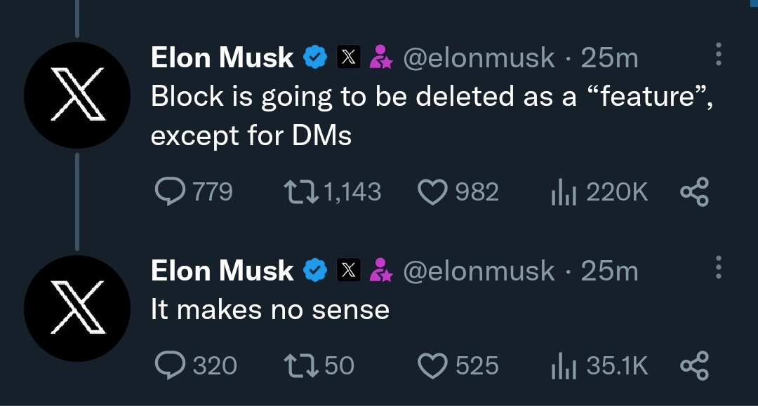Click the blue verified badge on first tweet

coord(315,57)
